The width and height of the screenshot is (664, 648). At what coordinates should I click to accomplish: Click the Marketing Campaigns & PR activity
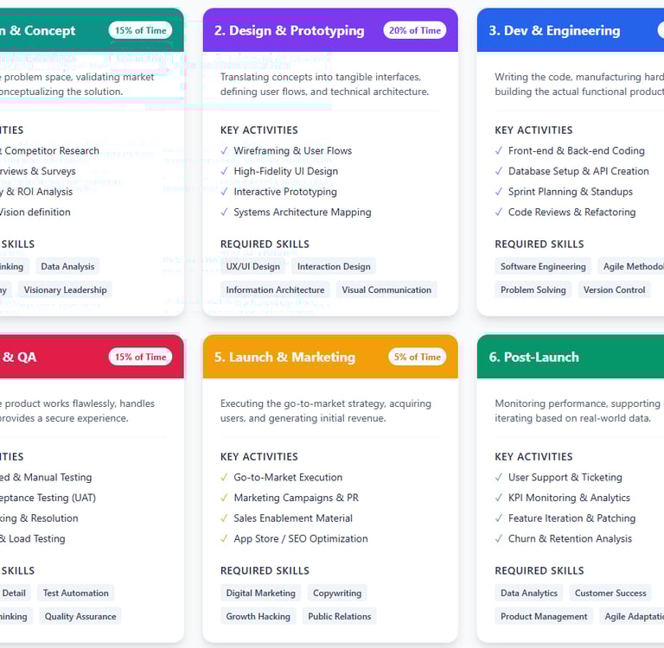point(296,498)
